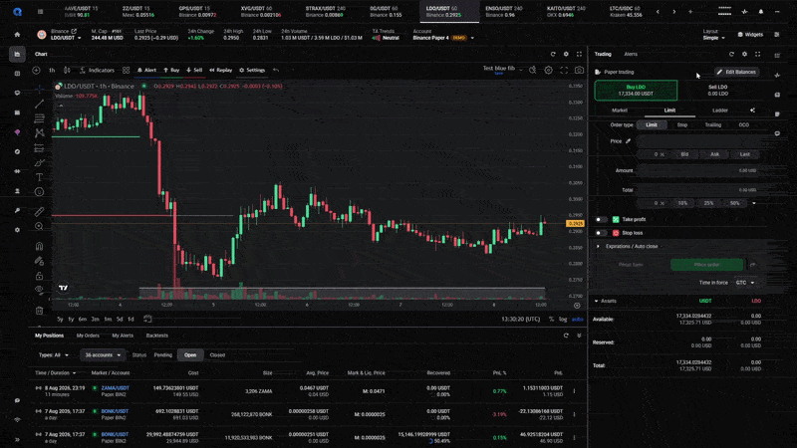797x448 pixels.
Task: Select the text drawing tool
Action: tap(39, 177)
